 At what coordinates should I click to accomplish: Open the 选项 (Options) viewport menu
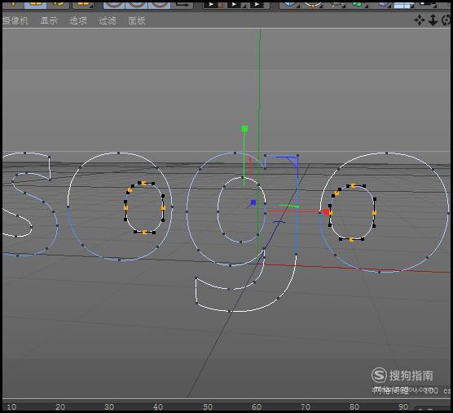[x=78, y=20]
